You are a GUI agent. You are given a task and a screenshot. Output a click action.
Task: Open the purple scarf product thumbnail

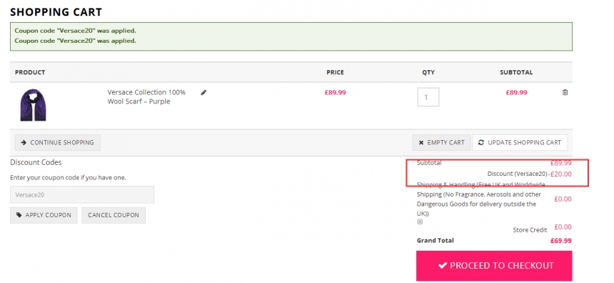tap(33, 104)
